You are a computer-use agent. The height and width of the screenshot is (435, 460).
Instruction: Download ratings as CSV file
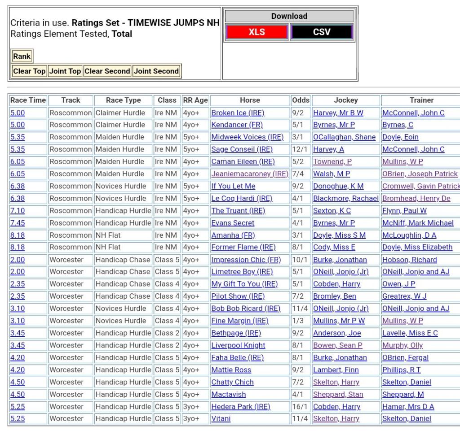pyautogui.click(x=321, y=32)
